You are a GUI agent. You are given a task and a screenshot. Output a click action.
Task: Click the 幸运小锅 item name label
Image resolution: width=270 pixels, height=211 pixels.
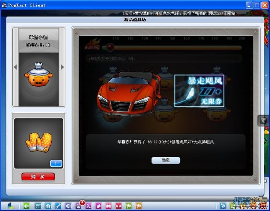[38, 37]
